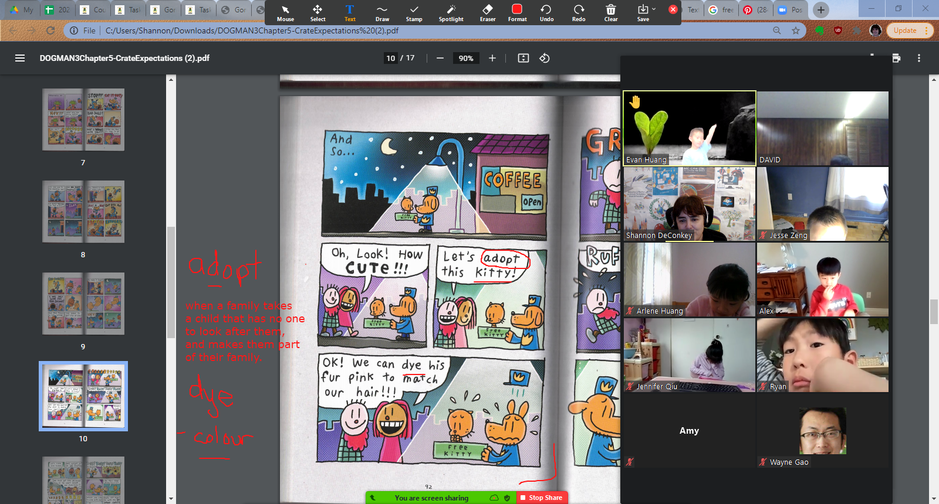This screenshot has height=504, width=939.
Task: Open PDF viewer more actions menu
Action: [919, 58]
